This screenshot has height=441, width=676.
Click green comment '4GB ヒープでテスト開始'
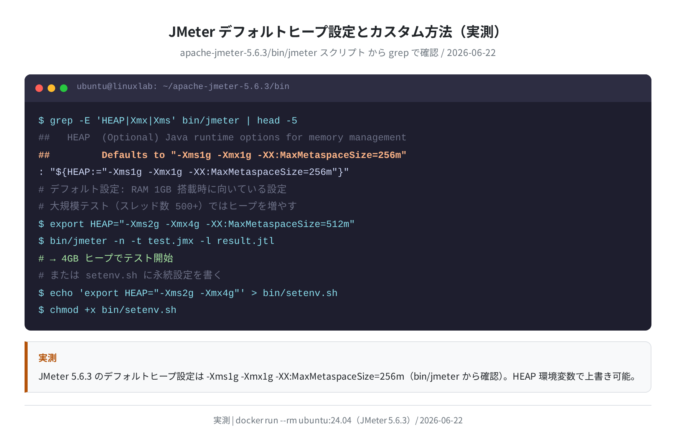(x=106, y=258)
